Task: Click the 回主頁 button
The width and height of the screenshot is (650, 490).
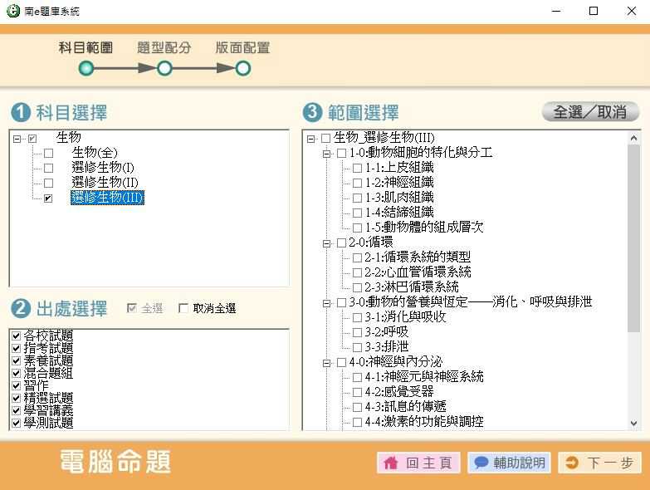Action: click(418, 463)
